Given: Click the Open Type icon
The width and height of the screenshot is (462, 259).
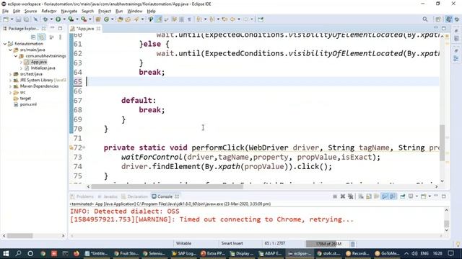Looking at the screenshot, I should pos(120,19).
